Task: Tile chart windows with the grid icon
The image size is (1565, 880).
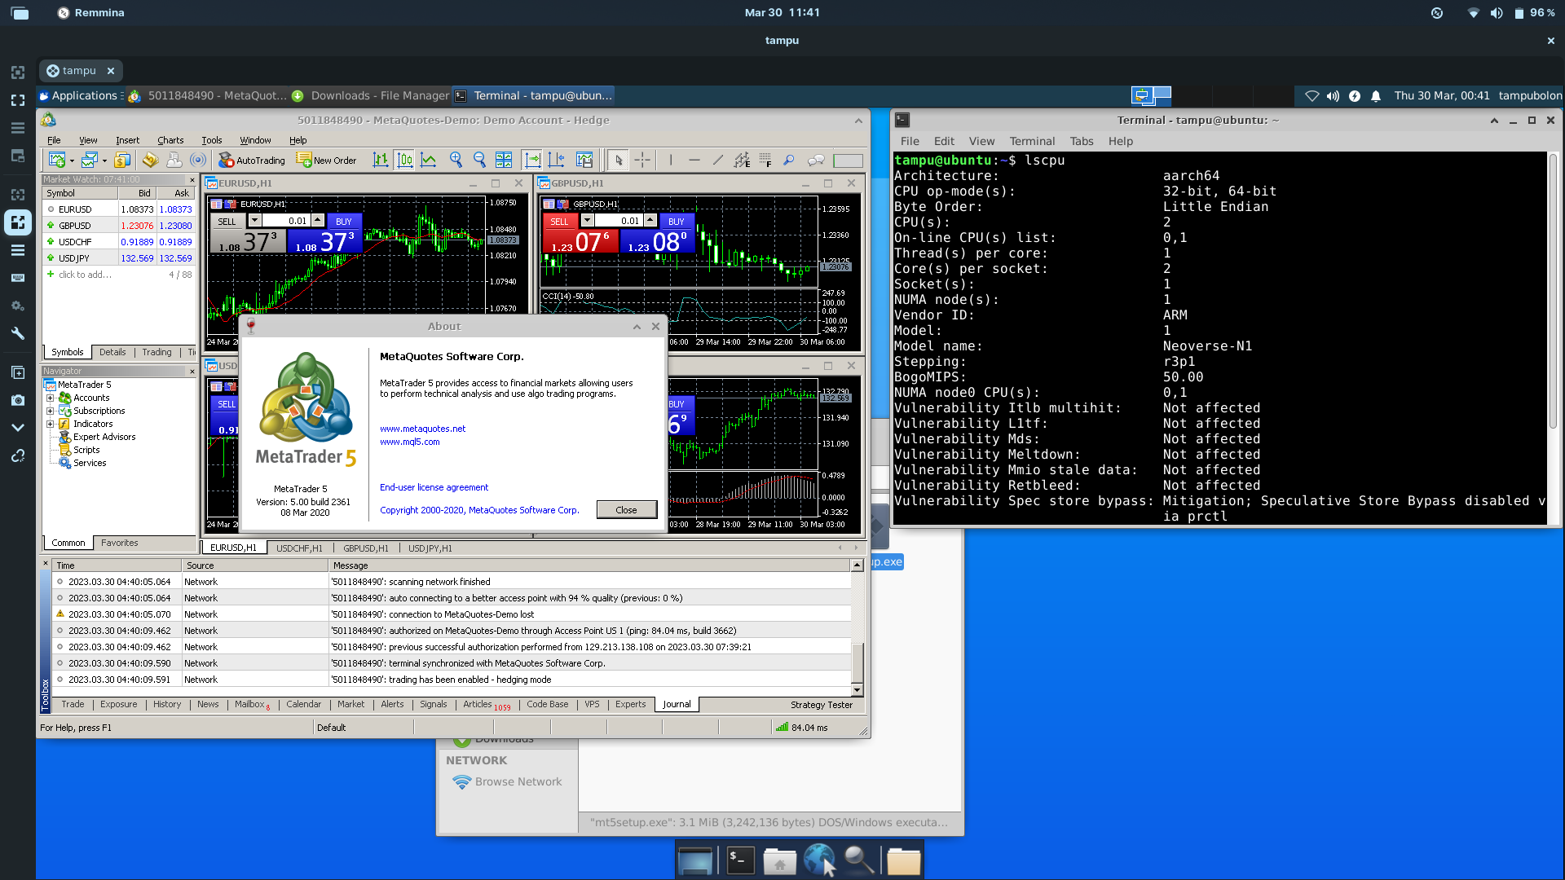Action: click(x=504, y=161)
